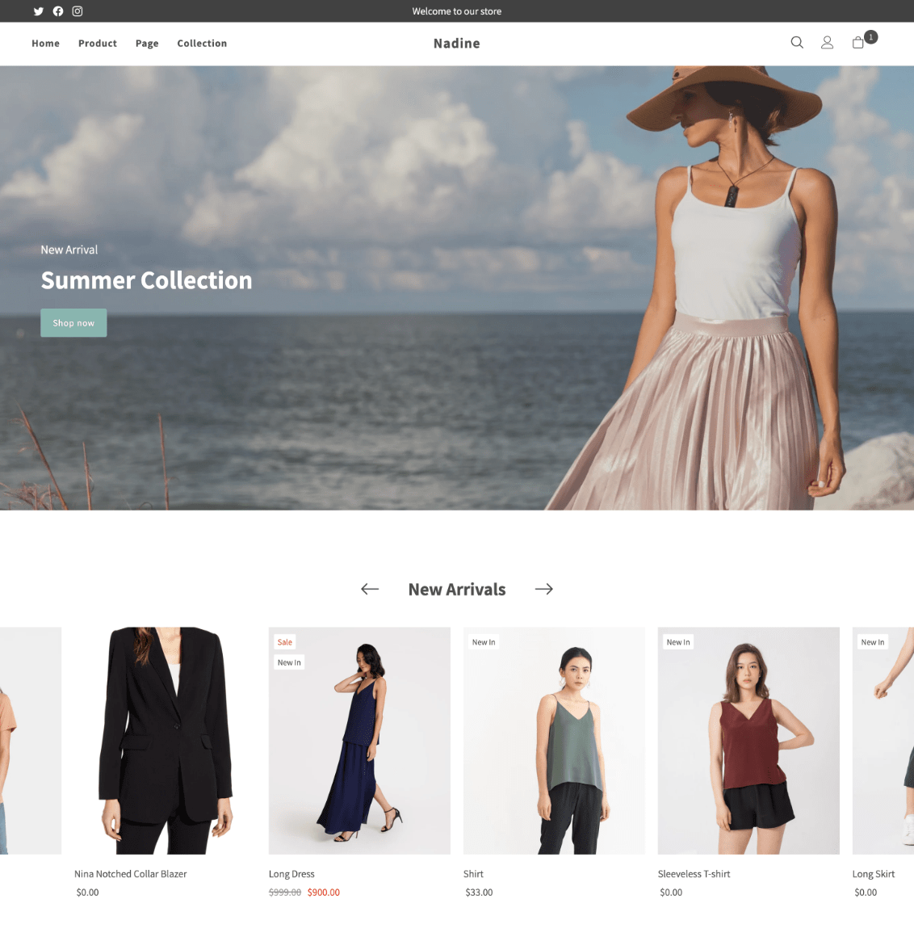Click the search magnifier icon
The image size is (914, 937).
(797, 43)
